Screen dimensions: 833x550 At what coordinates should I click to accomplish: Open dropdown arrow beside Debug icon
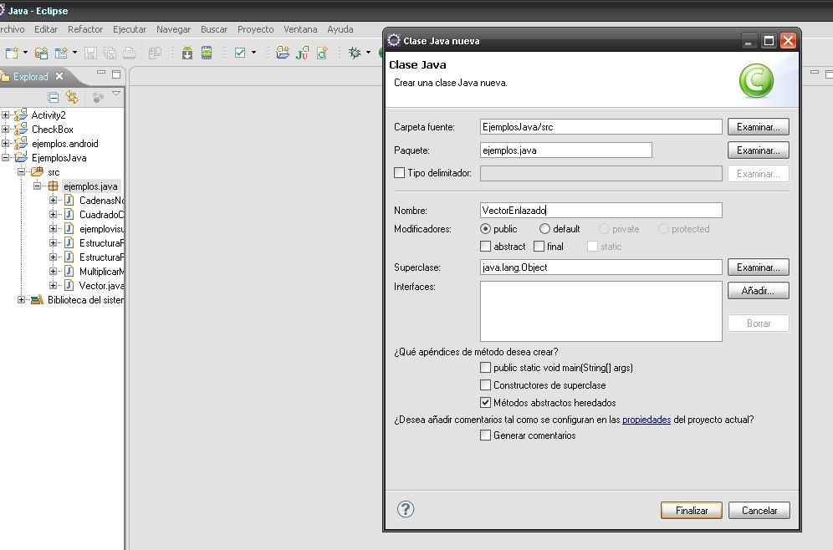(368, 52)
